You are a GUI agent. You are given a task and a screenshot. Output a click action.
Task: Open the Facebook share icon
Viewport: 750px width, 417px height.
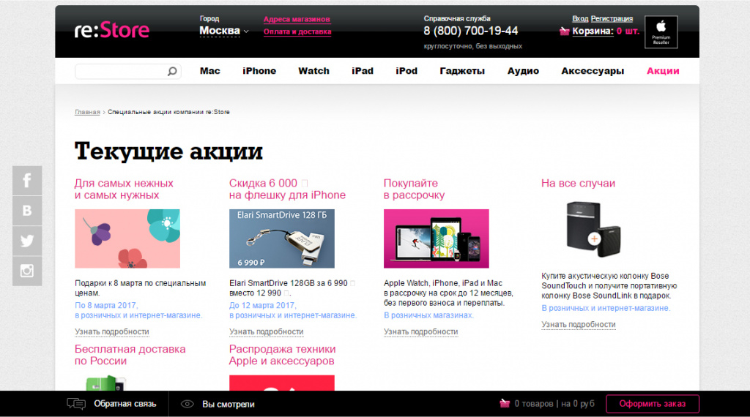(x=27, y=181)
